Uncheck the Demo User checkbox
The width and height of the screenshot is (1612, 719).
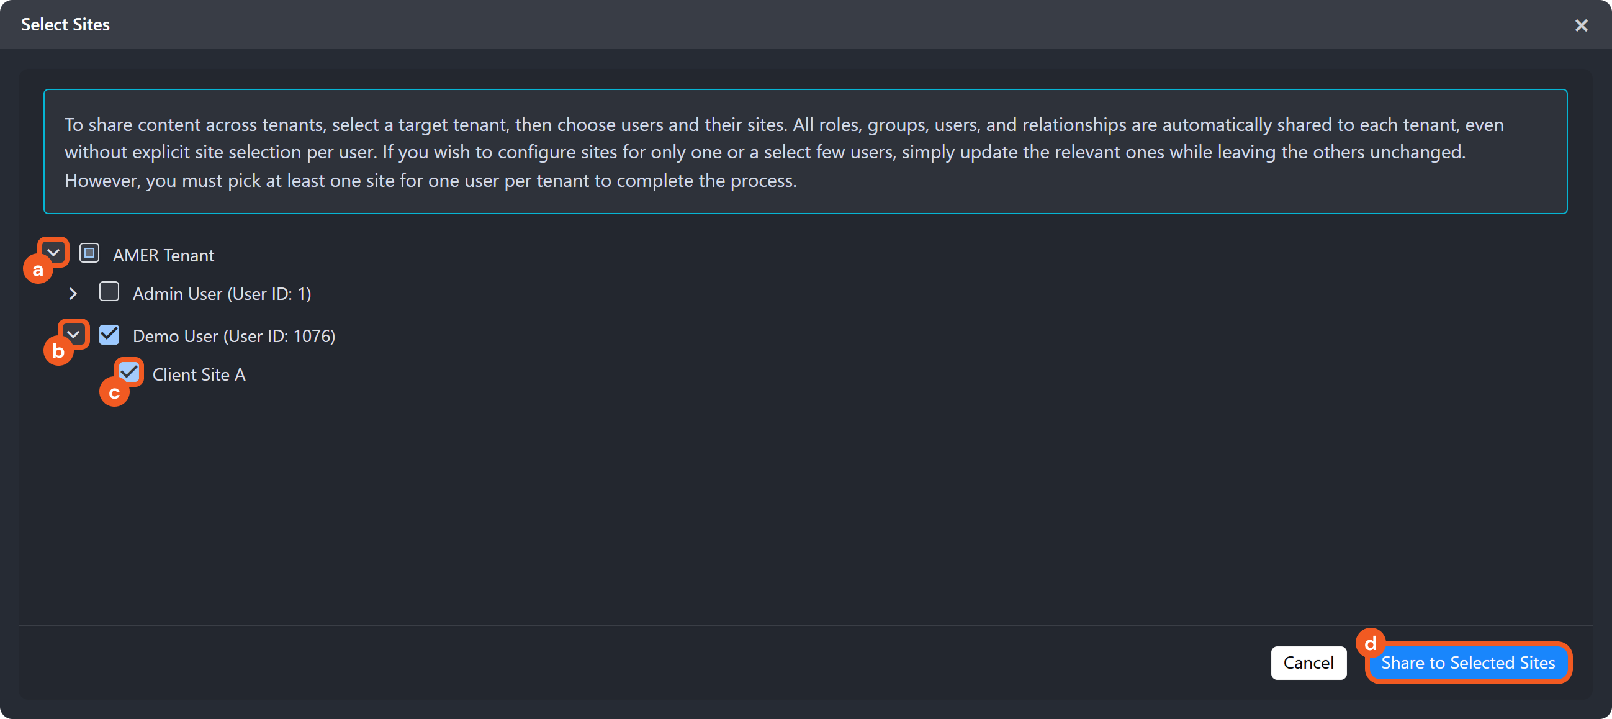click(109, 335)
